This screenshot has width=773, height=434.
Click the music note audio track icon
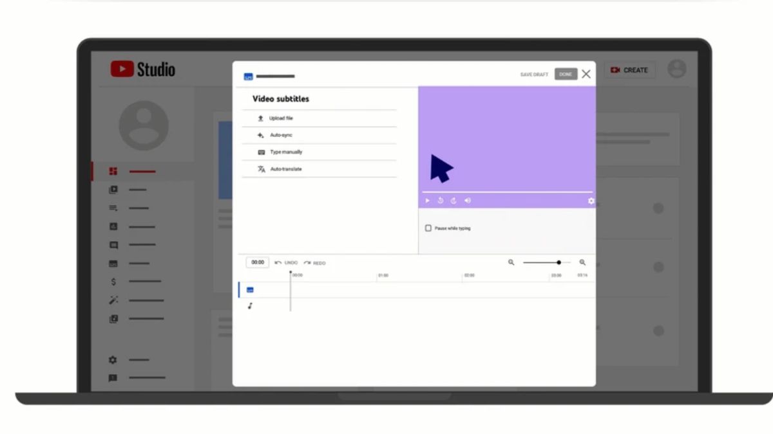(249, 306)
